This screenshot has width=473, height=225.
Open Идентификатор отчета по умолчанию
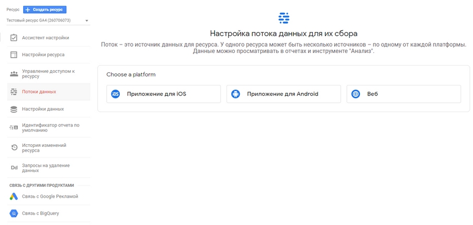(48, 128)
